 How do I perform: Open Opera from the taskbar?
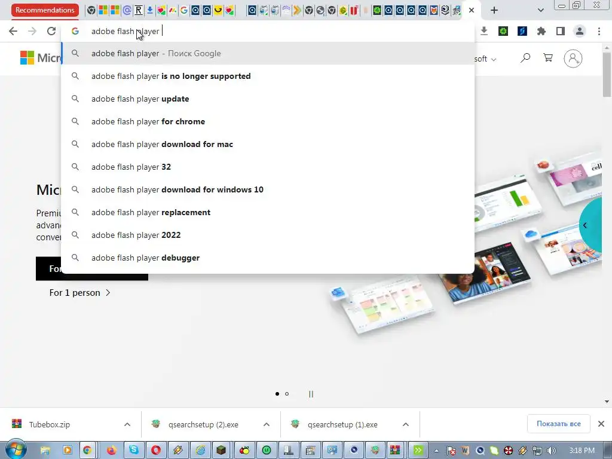[156, 451]
